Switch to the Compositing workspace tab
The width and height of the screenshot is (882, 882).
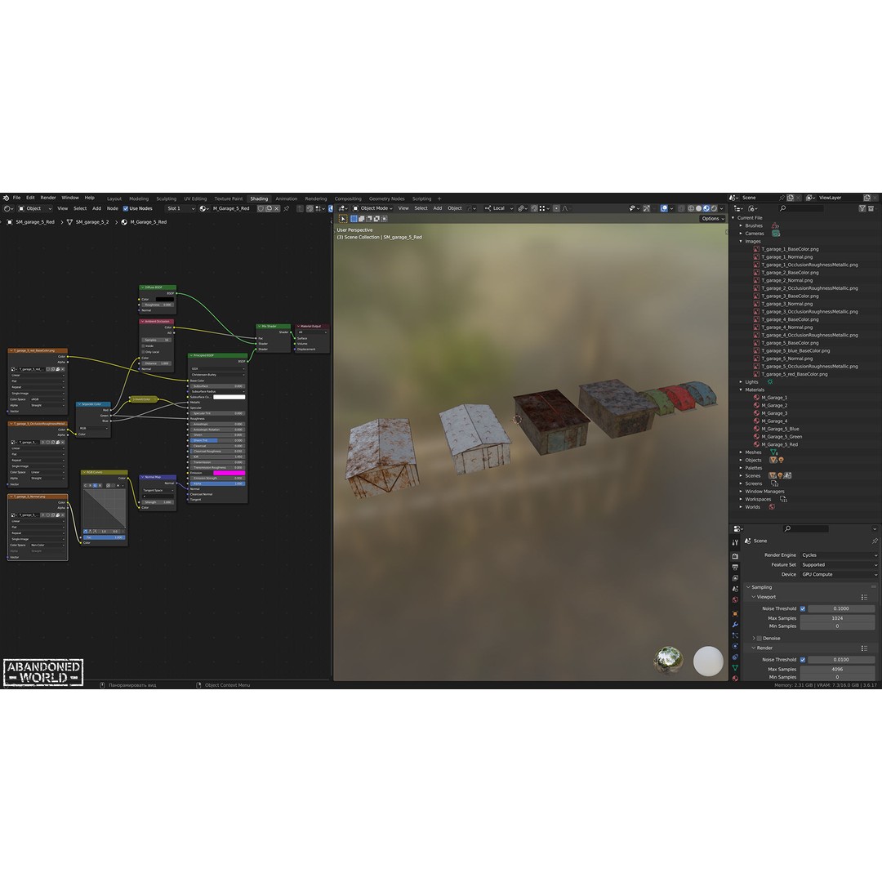[x=348, y=198]
